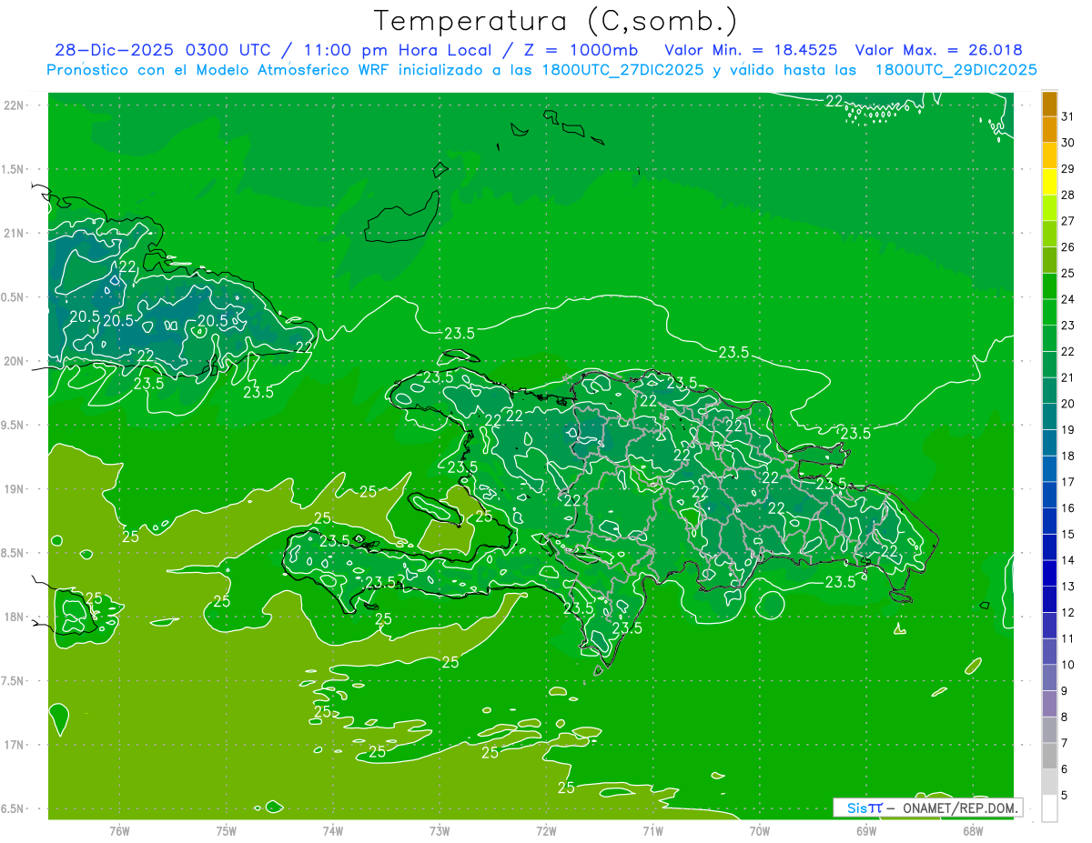
Task: Click the '11' color scale label
Action: [x=1067, y=638]
